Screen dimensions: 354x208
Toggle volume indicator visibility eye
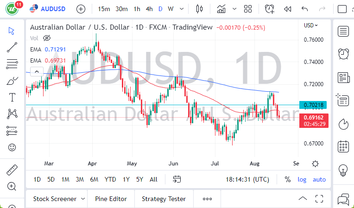46,38
